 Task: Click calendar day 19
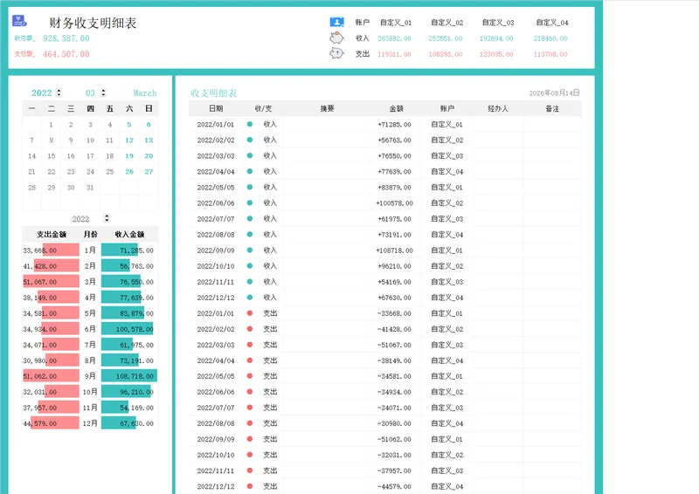[x=129, y=156]
